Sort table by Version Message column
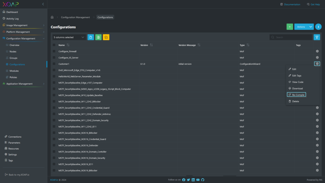The height and width of the screenshot is (183, 325). 199,45
